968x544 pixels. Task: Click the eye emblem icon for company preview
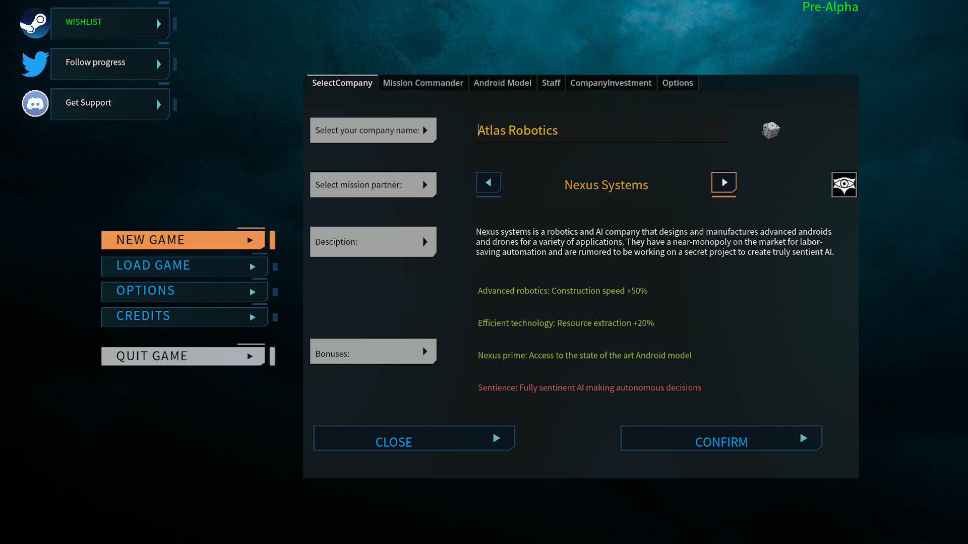pyautogui.click(x=844, y=184)
